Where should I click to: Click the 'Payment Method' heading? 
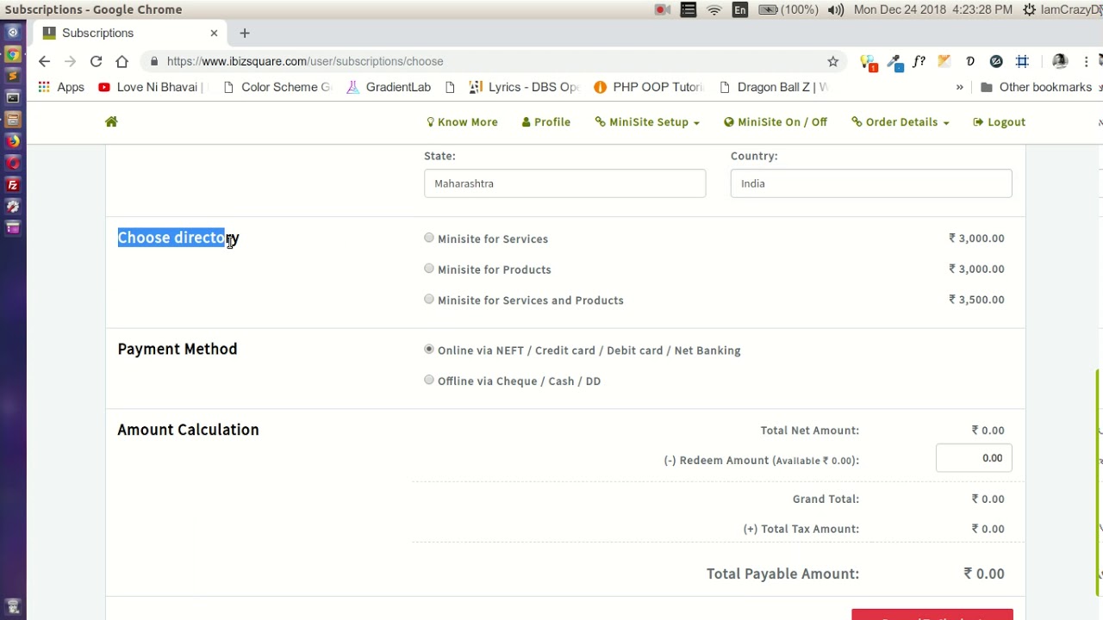pyautogui.click(x=178, y=349)
